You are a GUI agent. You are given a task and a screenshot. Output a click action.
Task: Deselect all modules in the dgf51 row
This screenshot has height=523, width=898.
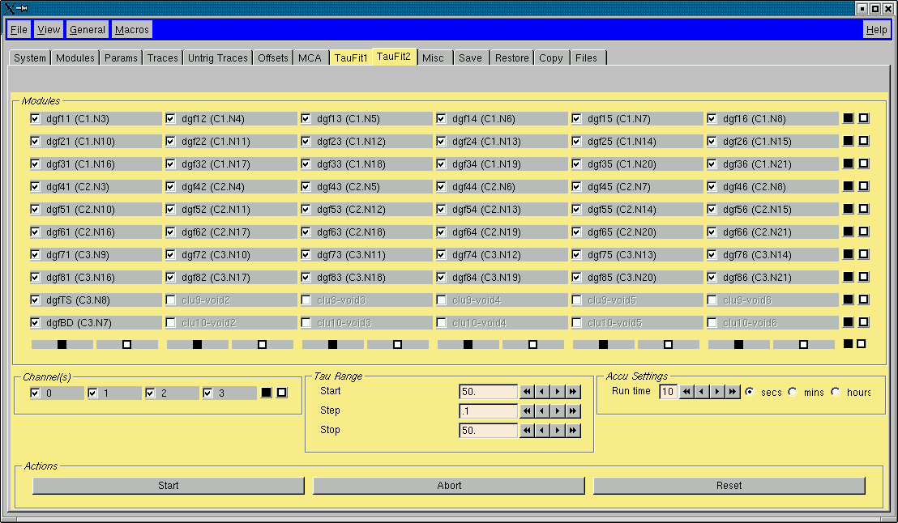(864, 209)
